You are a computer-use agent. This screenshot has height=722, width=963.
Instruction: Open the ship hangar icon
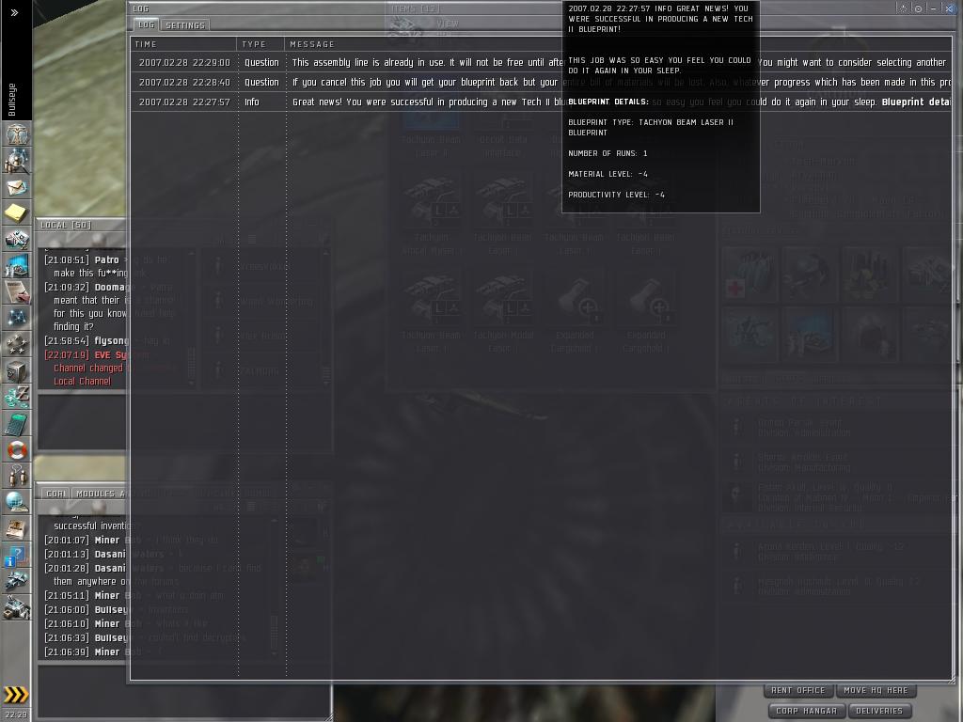(17, 581)
